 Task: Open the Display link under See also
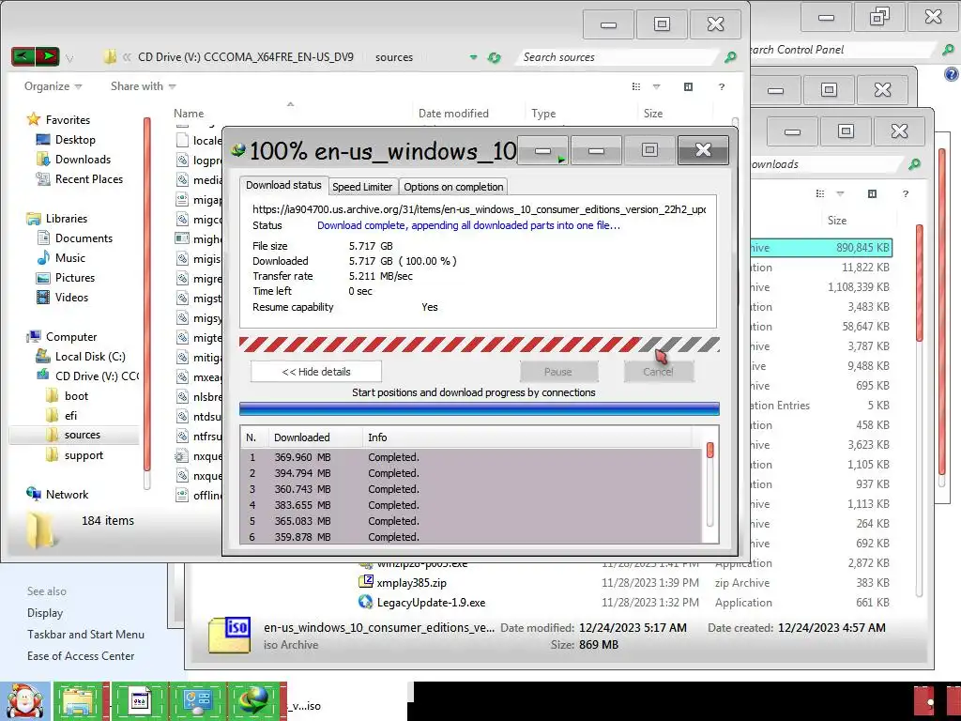(x=45, y=613)
